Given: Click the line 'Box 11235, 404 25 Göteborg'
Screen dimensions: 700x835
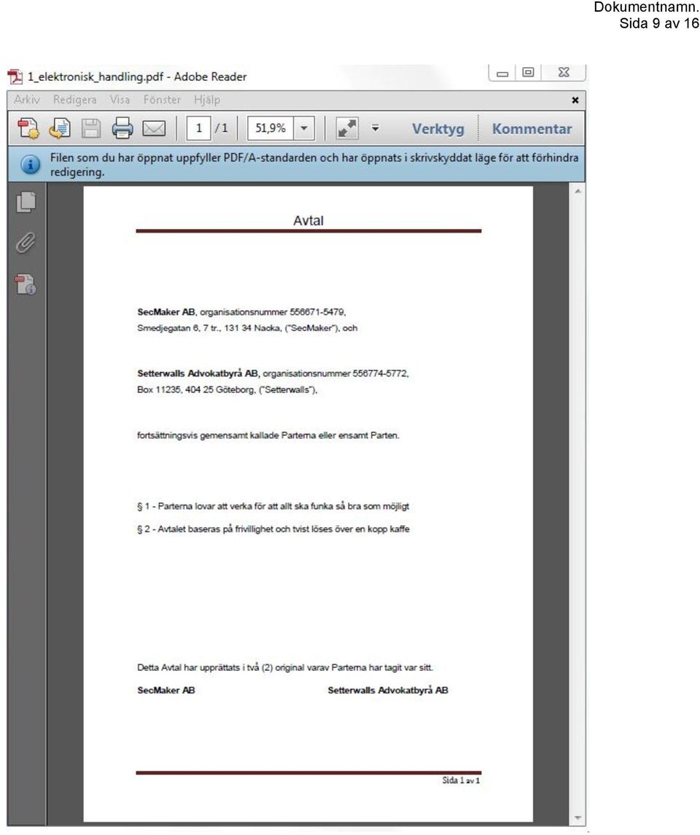Looking at the screenshot, I should (x=227, y=390).
